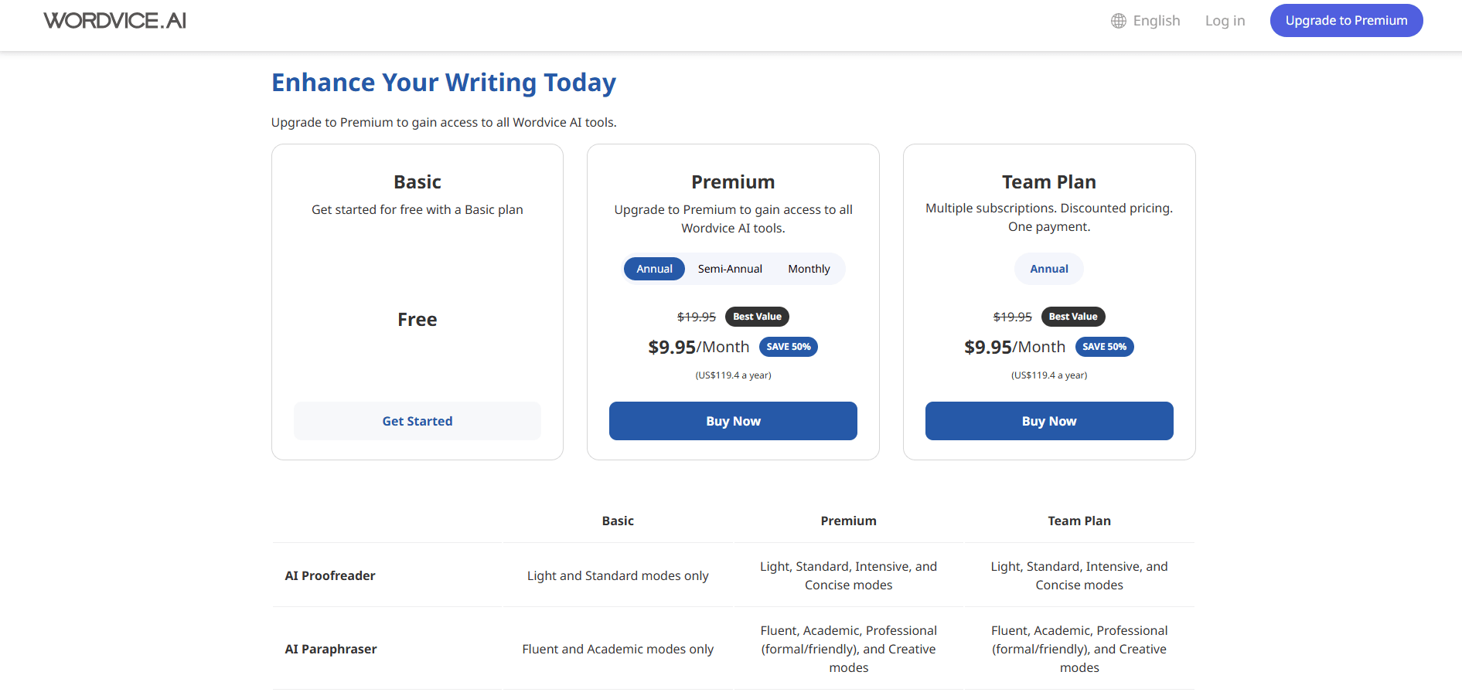The width and height of the screenshot is (1462, 699).
Task: Click Get Started on Basic plan
Action: click(x=417, y=421)
